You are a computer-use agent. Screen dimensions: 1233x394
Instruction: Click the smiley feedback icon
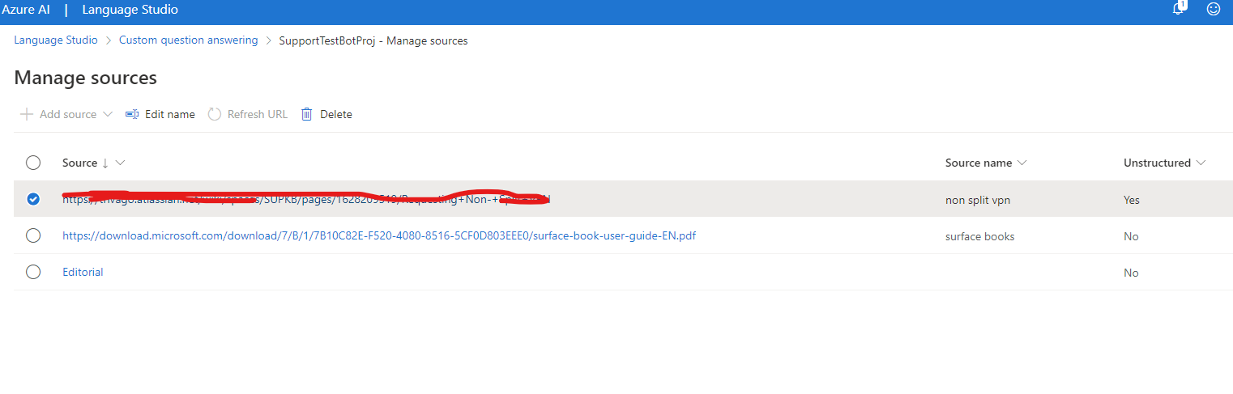(1214, 10)
